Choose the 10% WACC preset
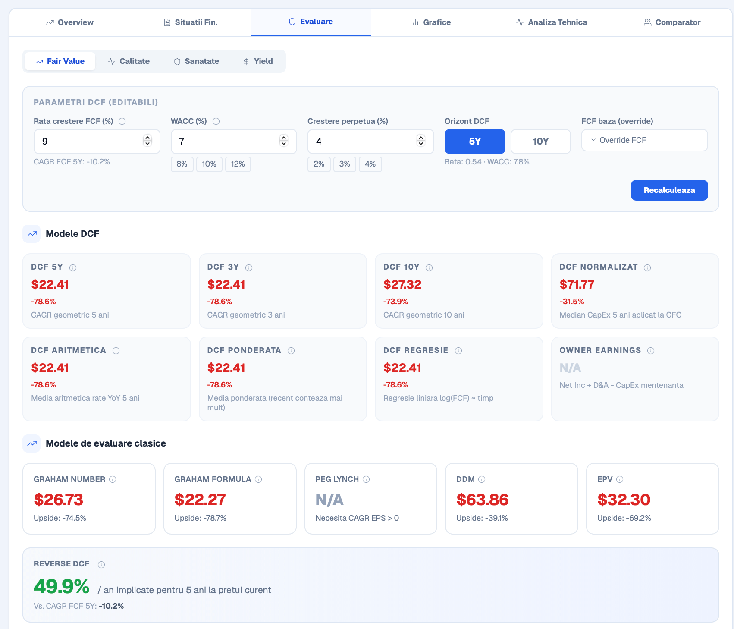Screen dimensions: 734x629 (209, 164)
